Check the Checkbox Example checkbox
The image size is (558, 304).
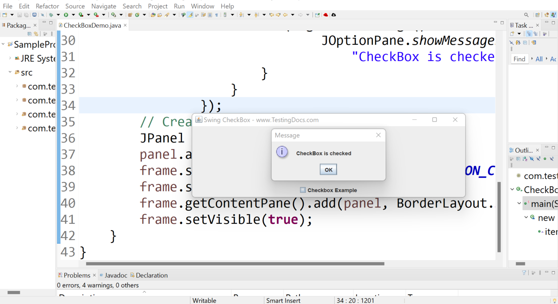(303, 190)
